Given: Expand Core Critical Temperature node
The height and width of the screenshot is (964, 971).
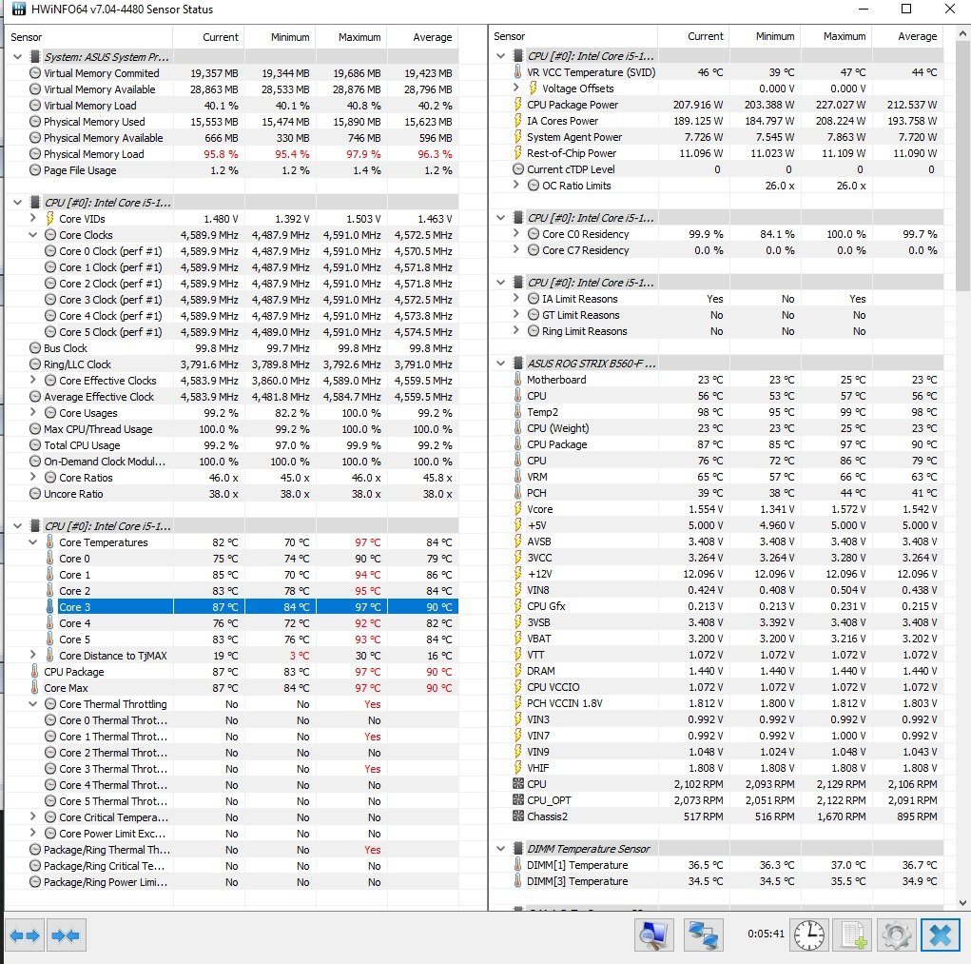Looking at the screenshot, I should (x=33, y=816).
